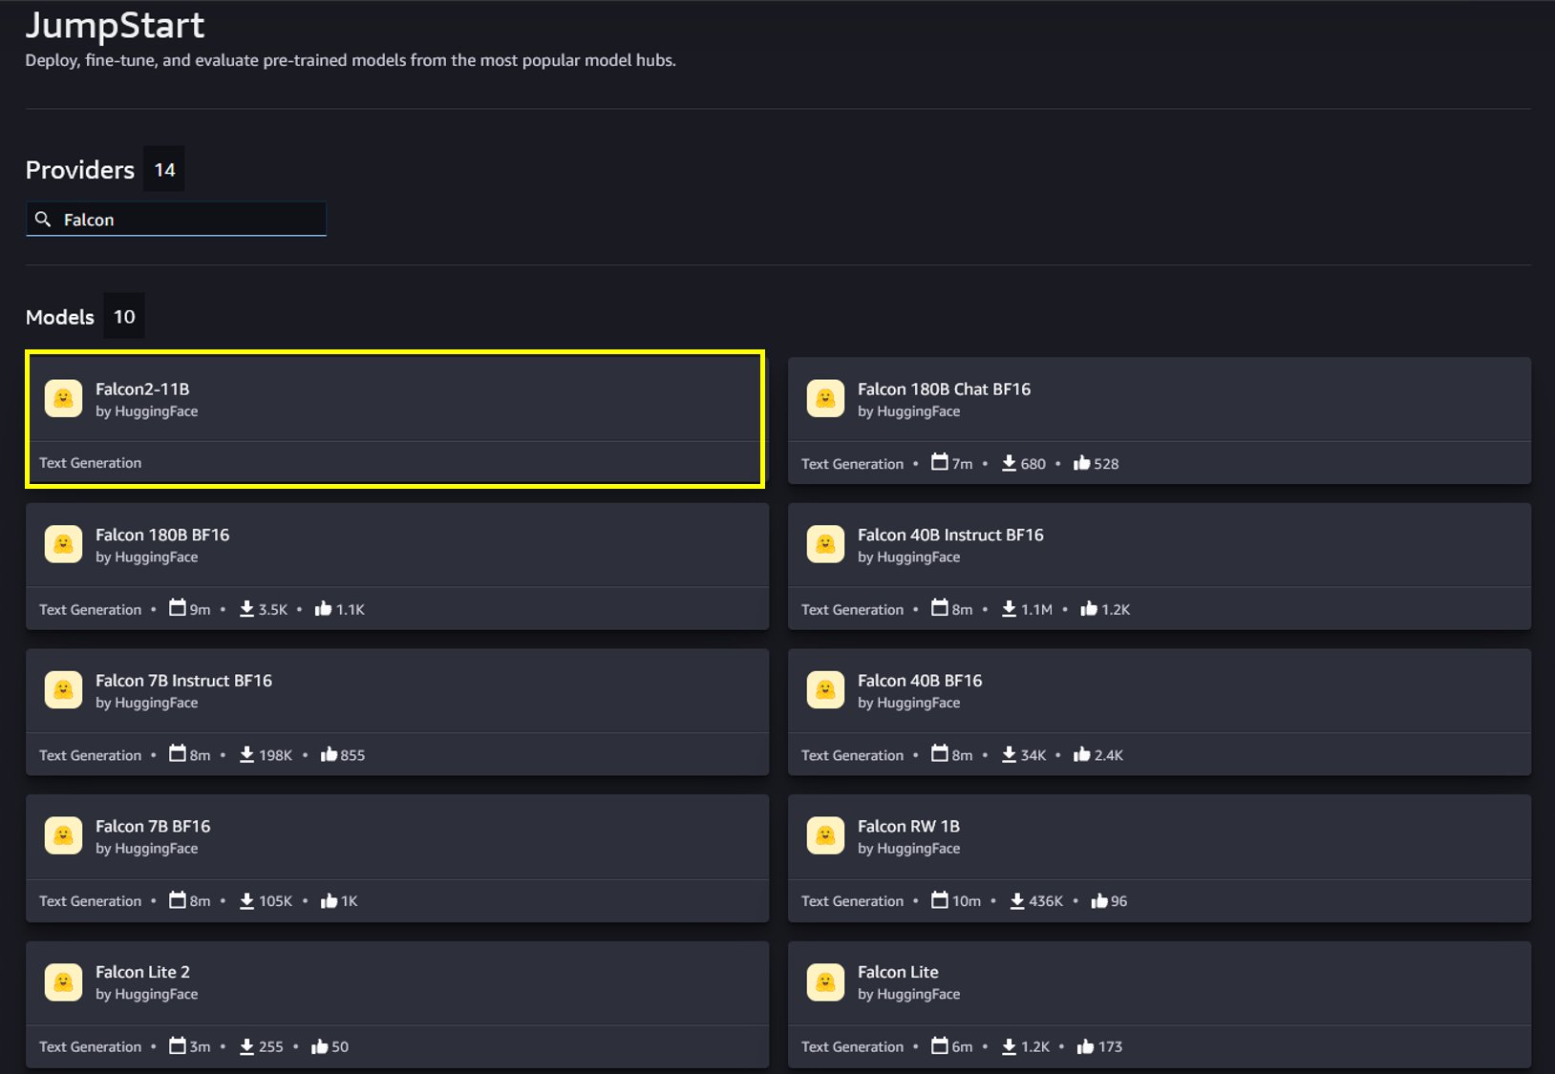Click the download icon on Falcon Lite card
The width and height of the screenshot is (1555, 1074).
[x=1009, y=1046]
